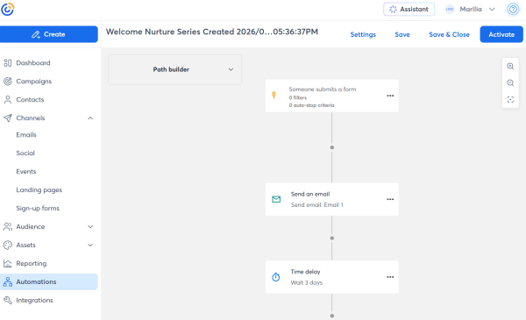Screen dimensions: 526x320
Task: Click the Dashboard sidebar icon
Action: 7,63
